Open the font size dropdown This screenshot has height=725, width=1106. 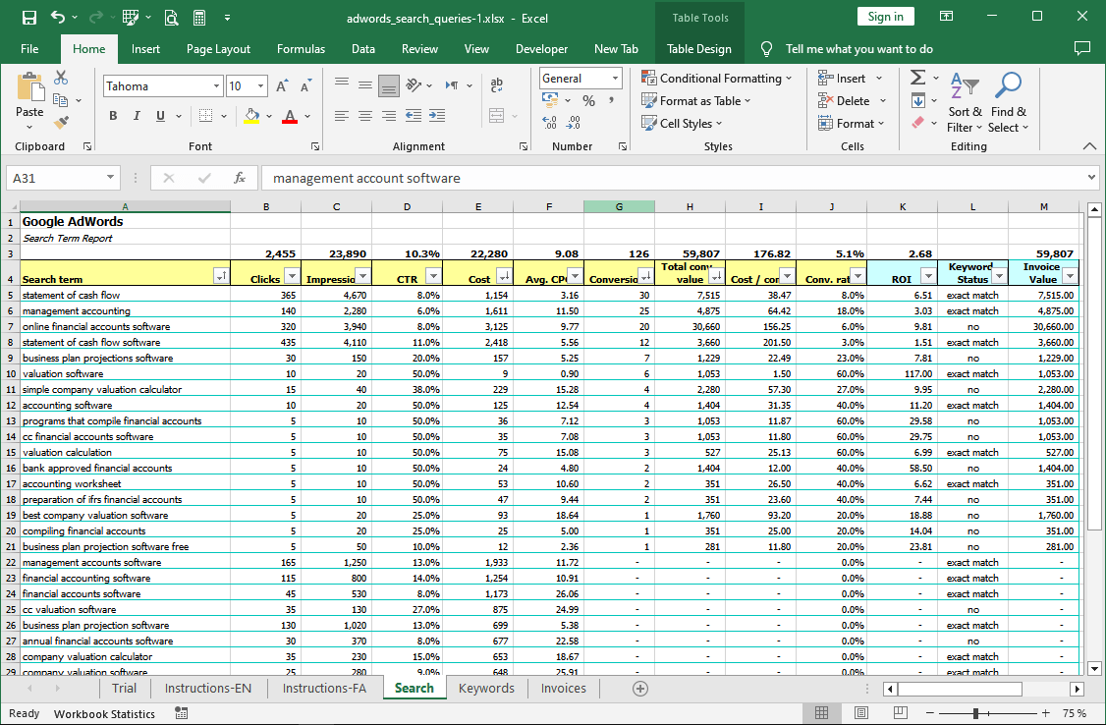coord(261,86)
